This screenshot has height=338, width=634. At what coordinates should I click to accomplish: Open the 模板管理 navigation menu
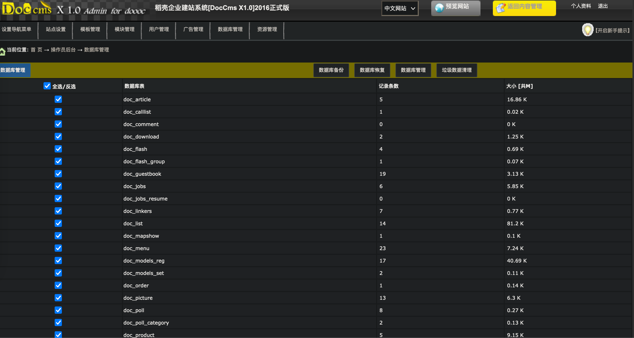(x=90, y=29)
